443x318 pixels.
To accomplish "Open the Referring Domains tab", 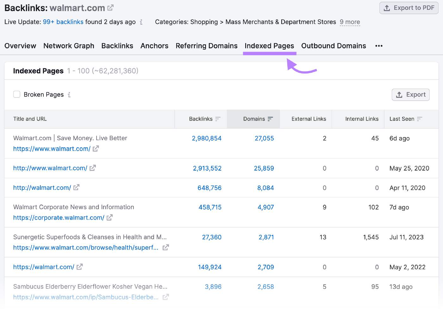I will [x=206, y=46].
